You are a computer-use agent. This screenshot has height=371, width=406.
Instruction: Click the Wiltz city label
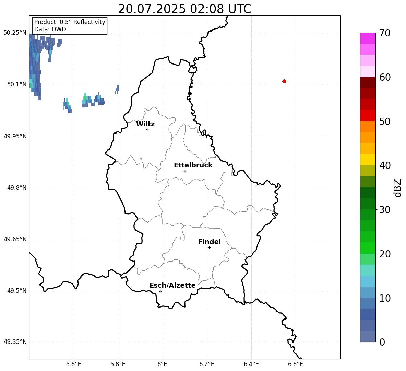(x=145, y=124)
